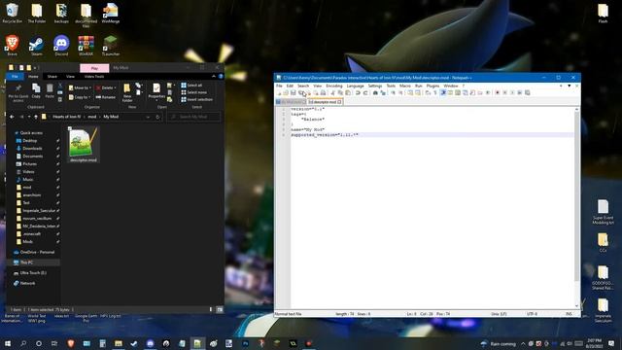Select This PC in navigation pane

[x=26, y=262]
